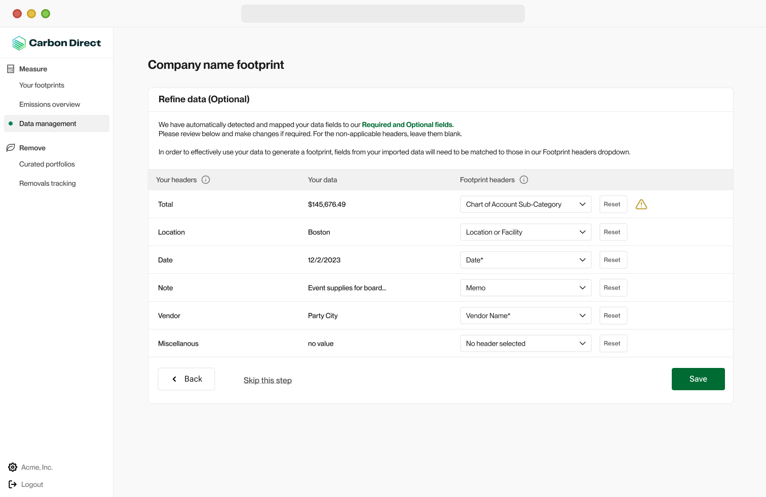Open the Date* footprint header dropdown

(x=525, y=260)
